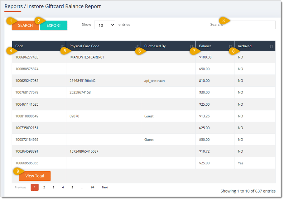Screen dimensions: 284x200
Task: Select code 100880575374
Action: (27, 69)
